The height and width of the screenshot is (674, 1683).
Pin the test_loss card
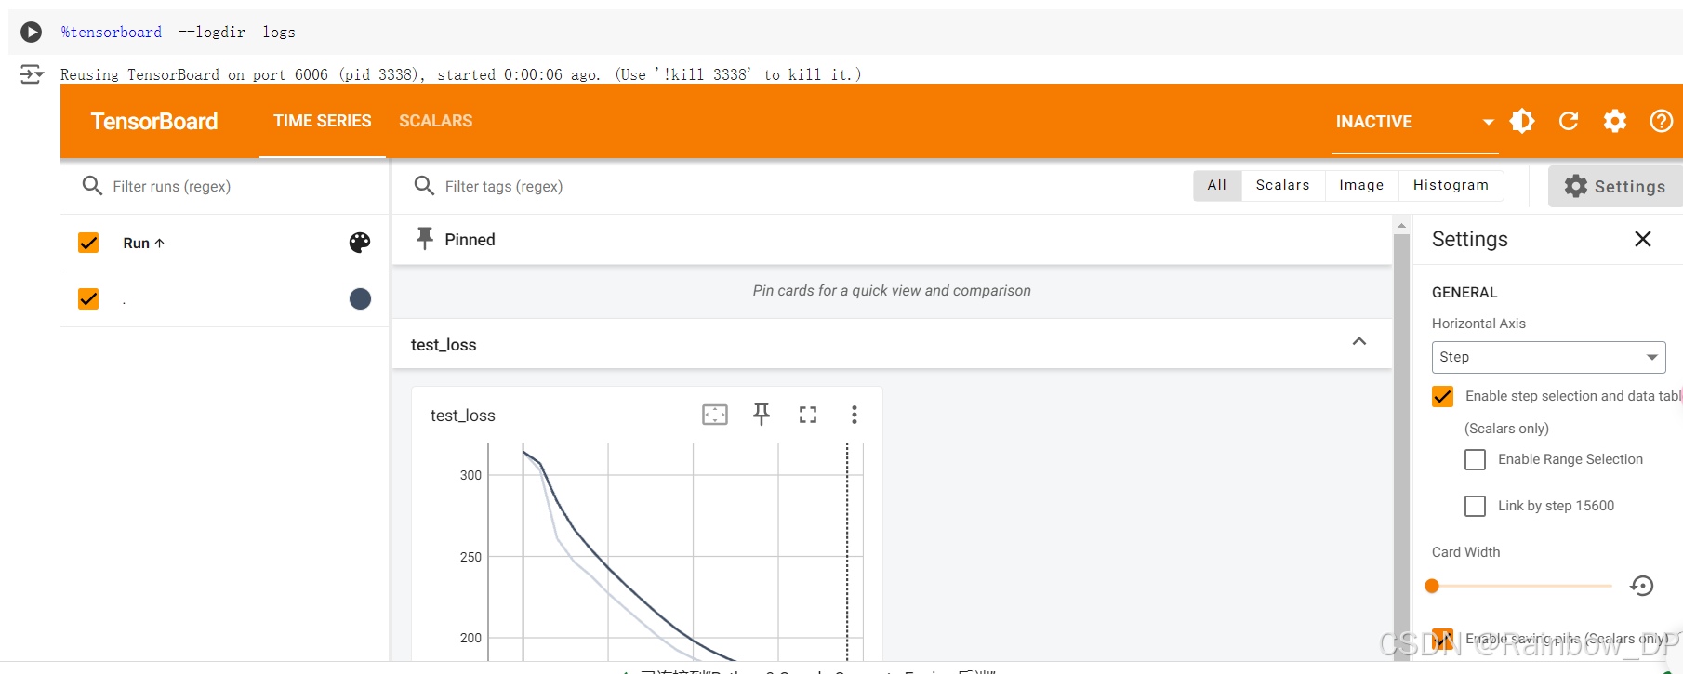click(762, 415)
